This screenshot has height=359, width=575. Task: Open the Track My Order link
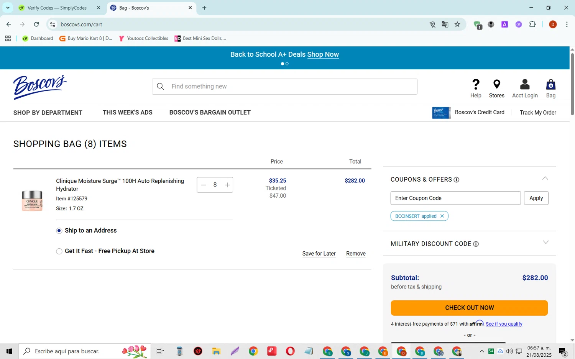(538, 113)
